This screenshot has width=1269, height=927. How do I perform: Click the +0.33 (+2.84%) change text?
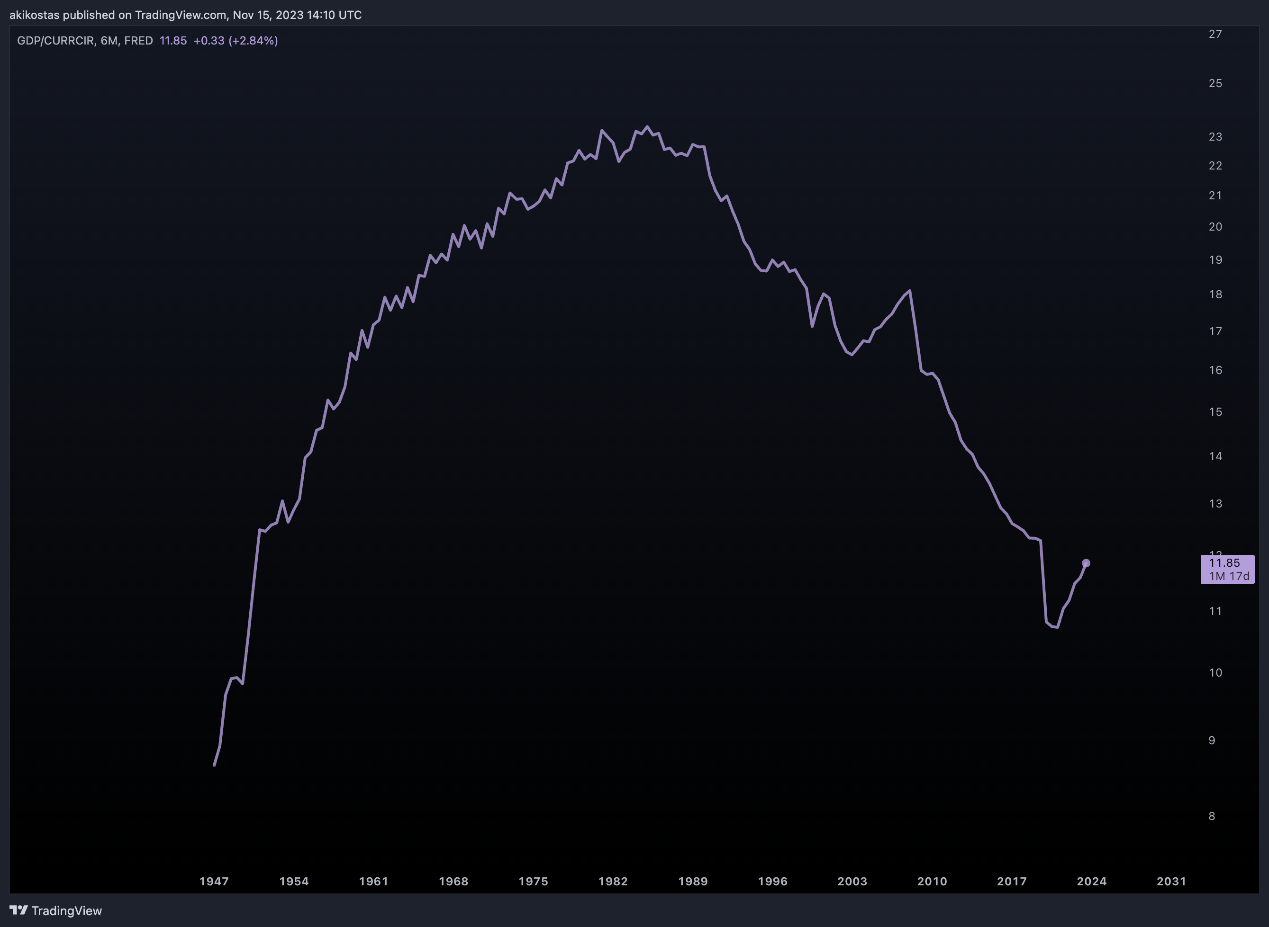click(236, 40)
